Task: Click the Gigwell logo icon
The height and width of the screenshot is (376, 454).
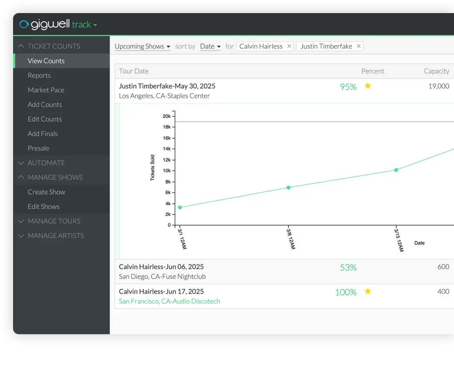Action: coord(24,24)
